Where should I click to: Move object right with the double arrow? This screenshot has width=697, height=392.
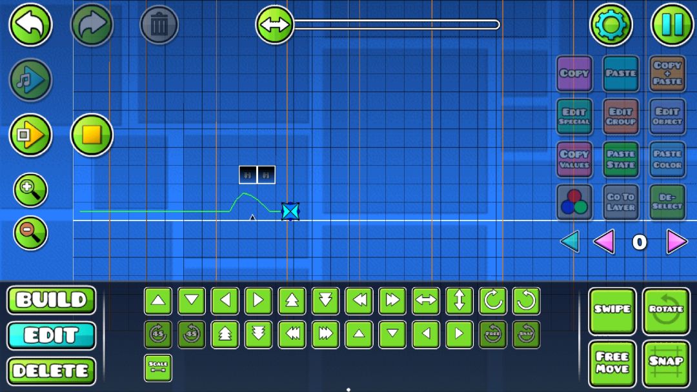click(x=392, y=300)
